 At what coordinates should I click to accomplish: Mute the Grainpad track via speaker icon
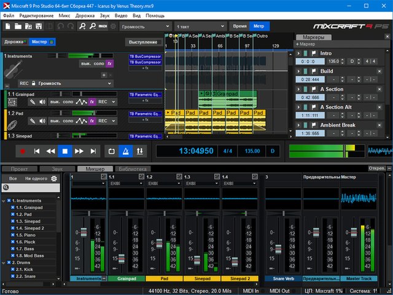click(42, 102)
